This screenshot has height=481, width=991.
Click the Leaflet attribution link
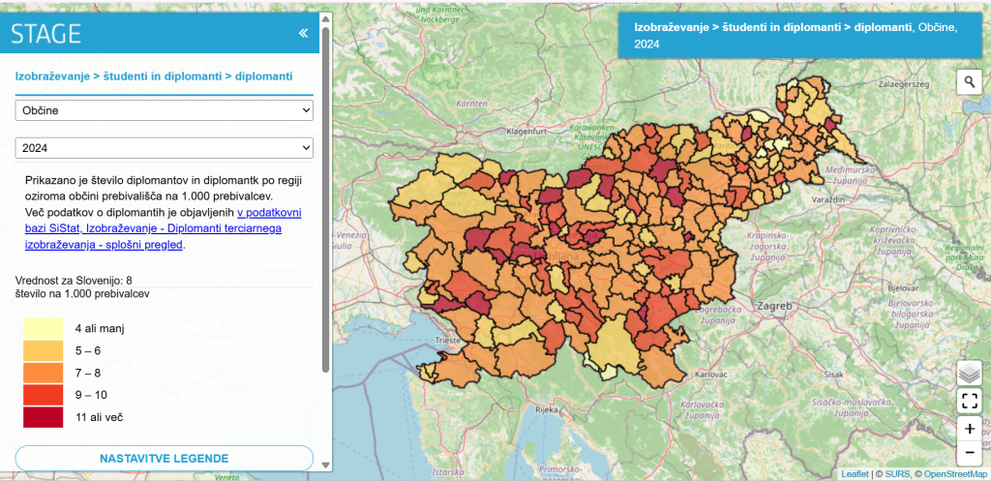point(855,474)
